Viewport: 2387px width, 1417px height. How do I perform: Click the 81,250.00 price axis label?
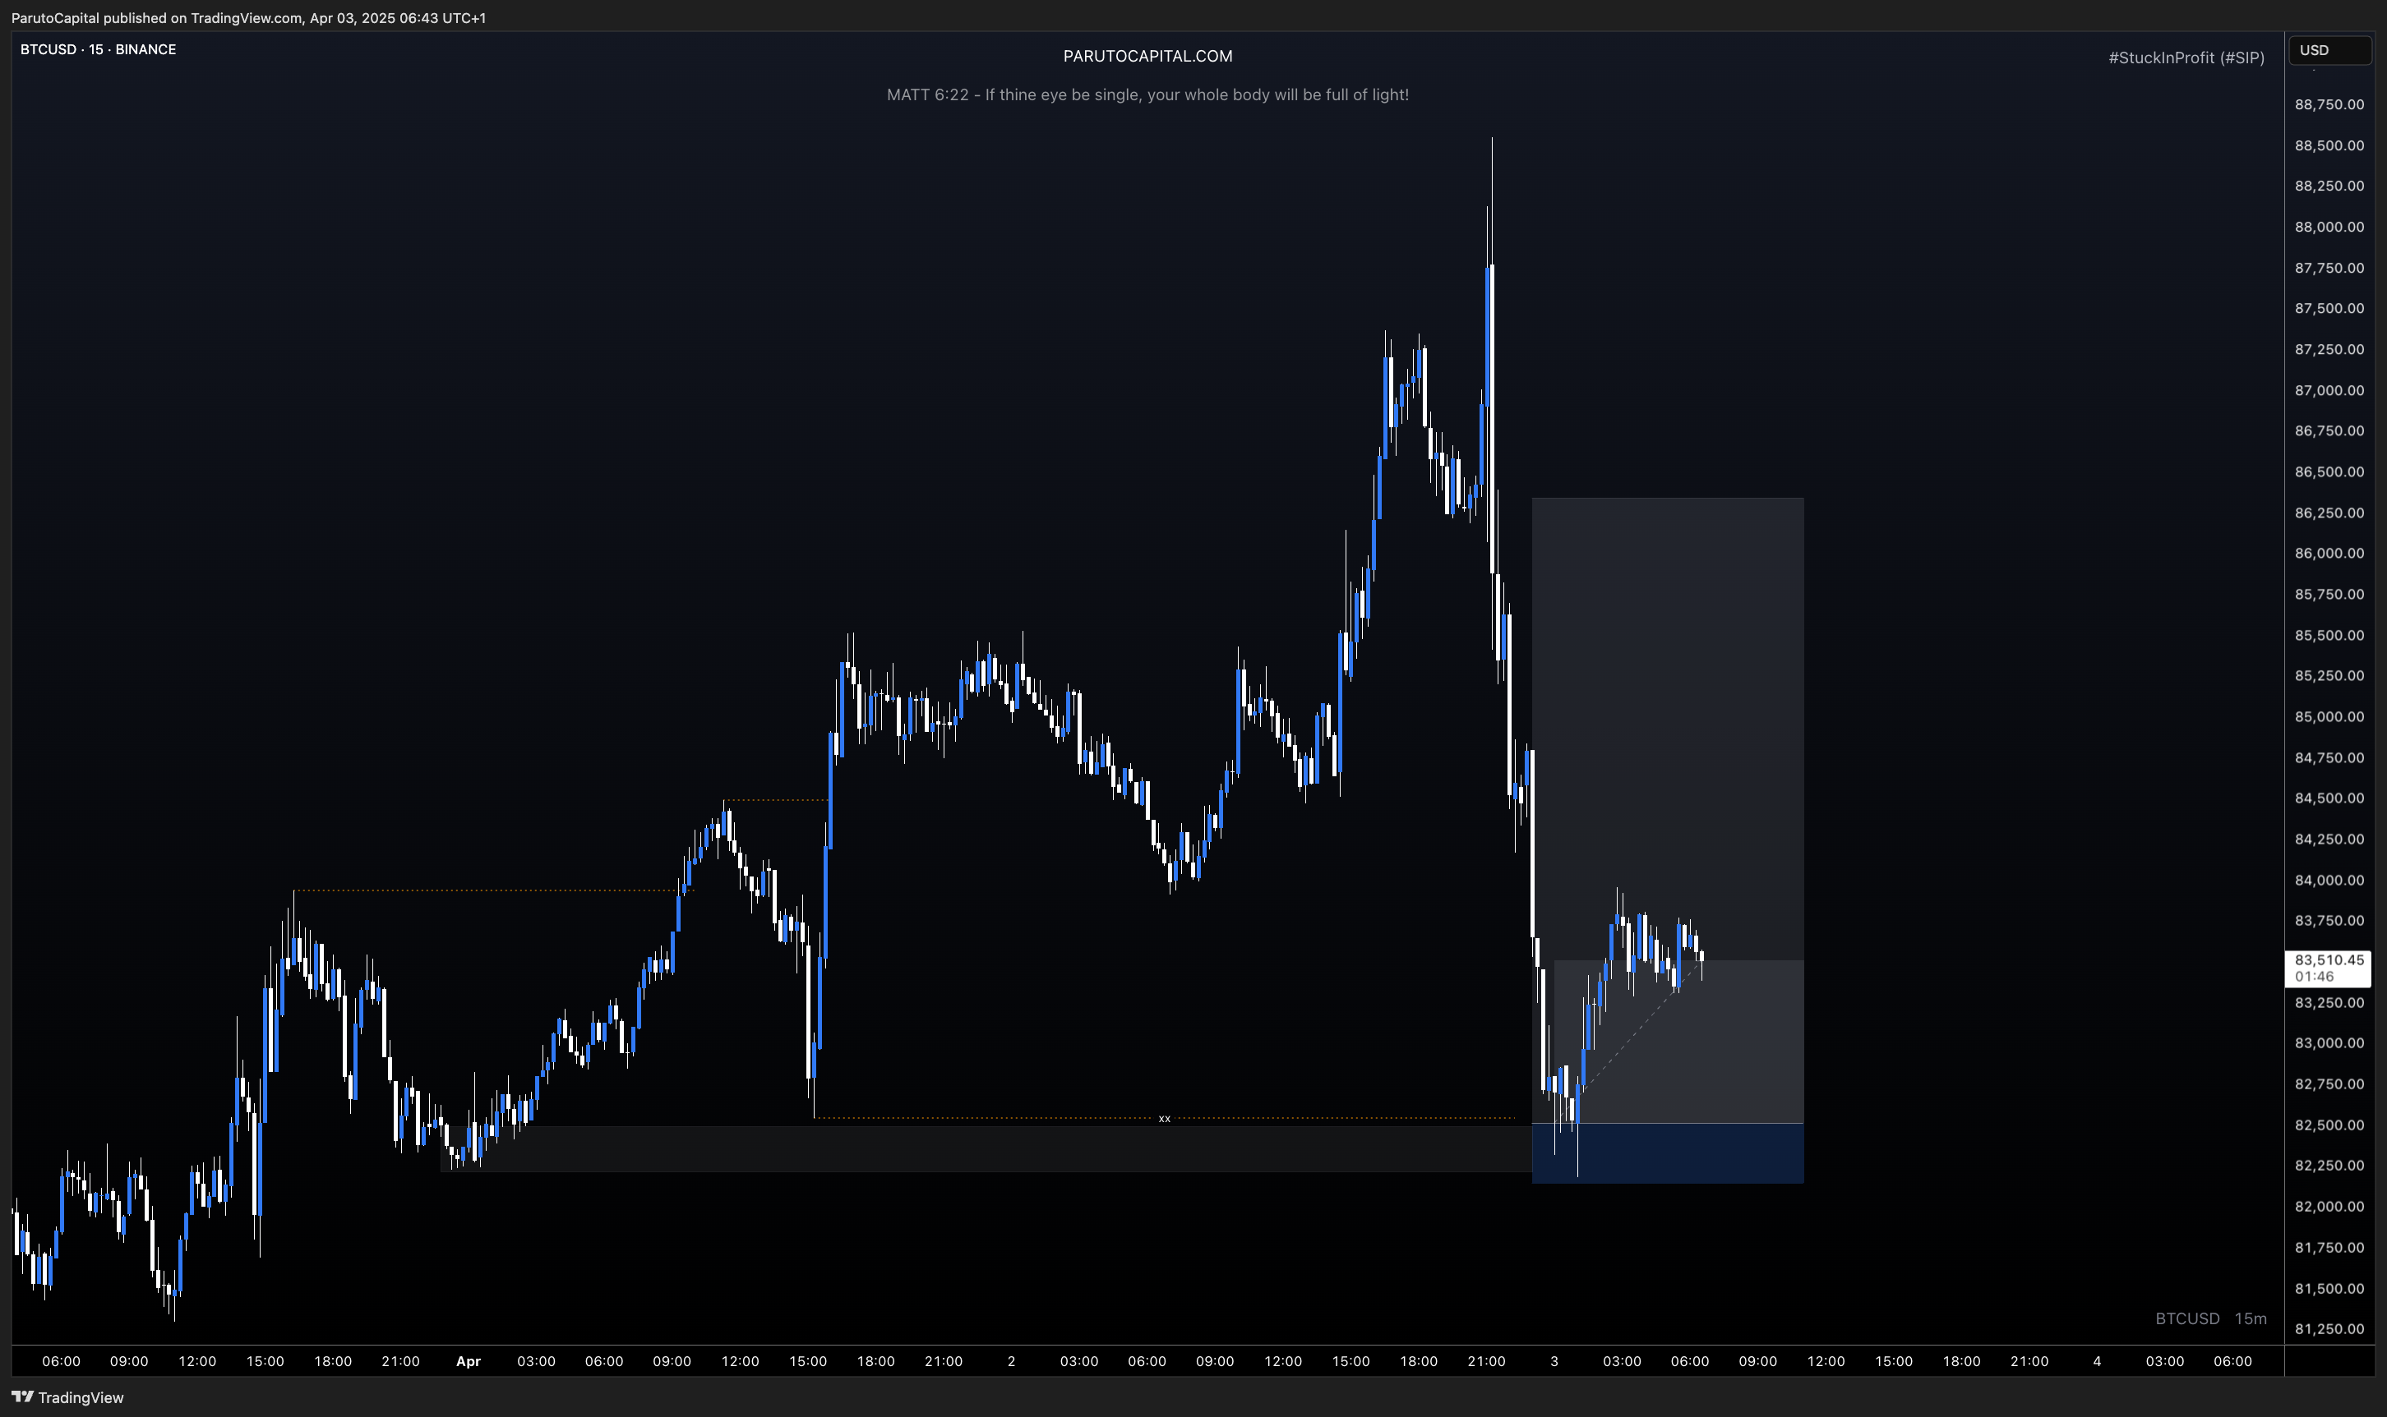(x=2329, y=1328)
